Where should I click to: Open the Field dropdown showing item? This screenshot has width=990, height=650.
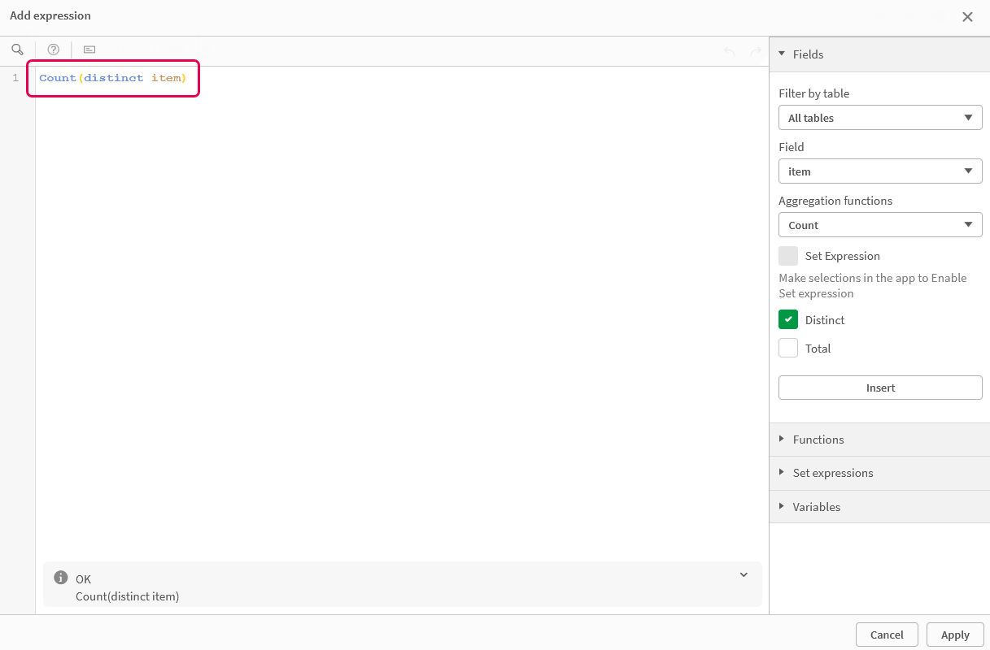(880, 171)
